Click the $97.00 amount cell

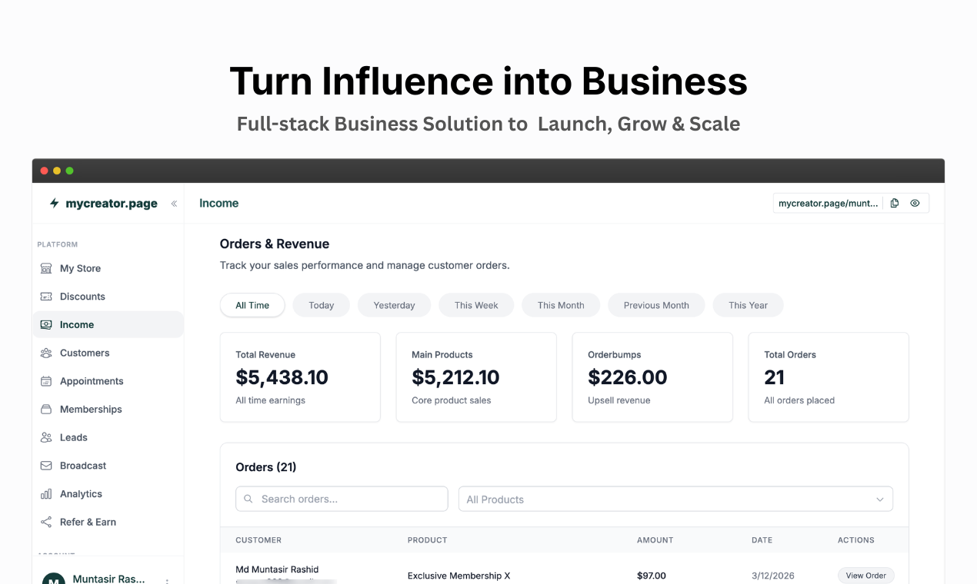click(652, 576)
